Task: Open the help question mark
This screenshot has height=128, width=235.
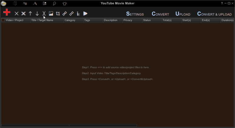Action: point(222,3)
